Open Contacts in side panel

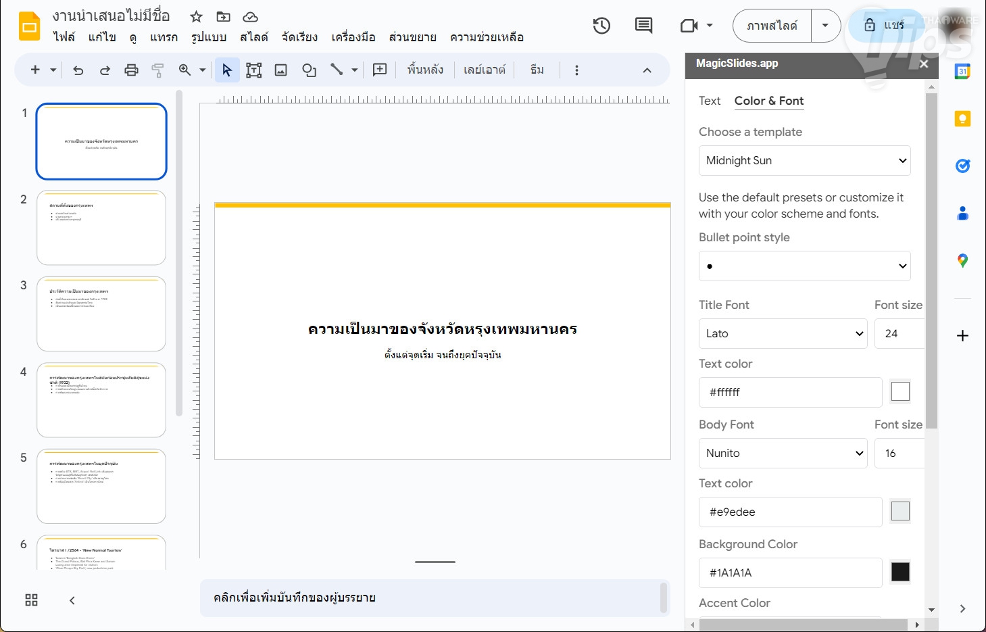click(x=962, y=214)
